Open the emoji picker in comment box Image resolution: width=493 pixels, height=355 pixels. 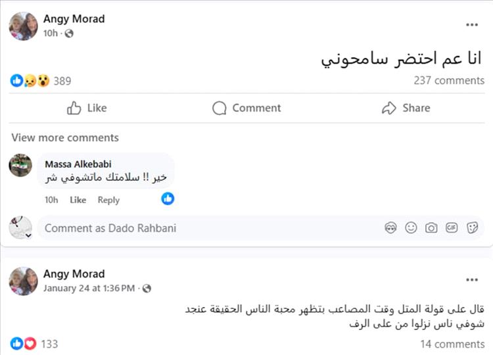[x=411, y=228]
